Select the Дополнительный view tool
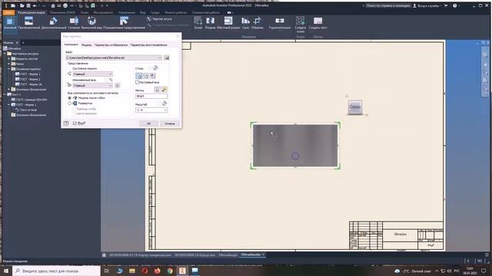Viewport: 492px width, 276px height. click(x=54, y=23)
